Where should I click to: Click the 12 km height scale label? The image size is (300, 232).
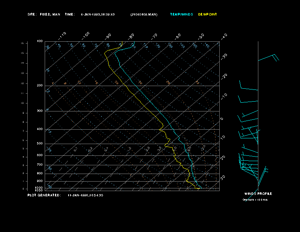click(22, 83)
